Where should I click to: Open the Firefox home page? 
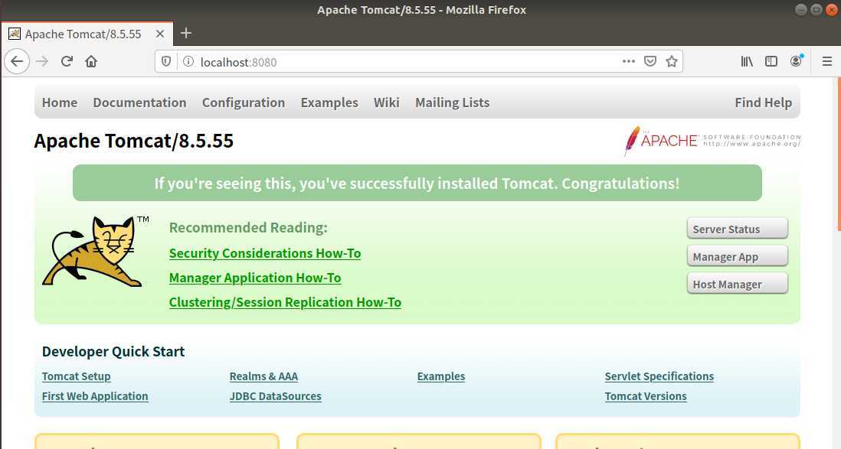[x=91, y=62]
